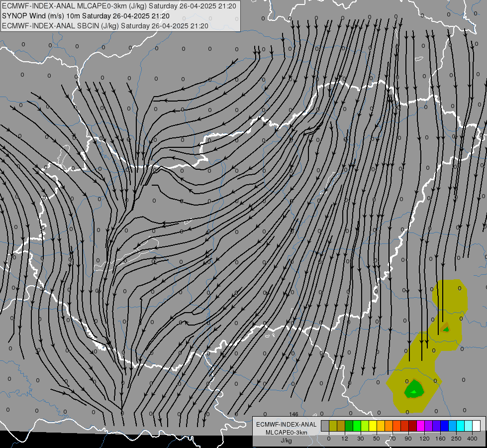487x448 pixels.
Task: Click the legend scale label 400
Action: (472, 439)
